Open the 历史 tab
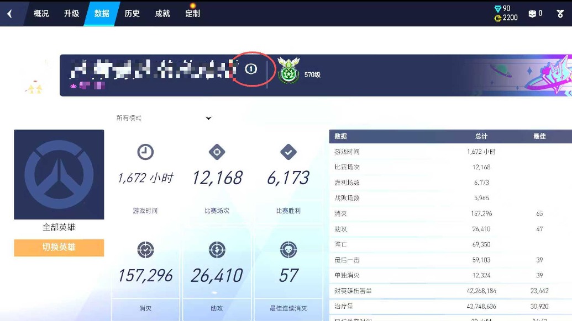Image resolution: width=572 pixels, height=321 pixels. (132, 13)
